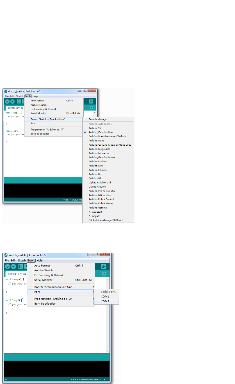Open the Help menu in the upper window

click(x=35, y=96)
